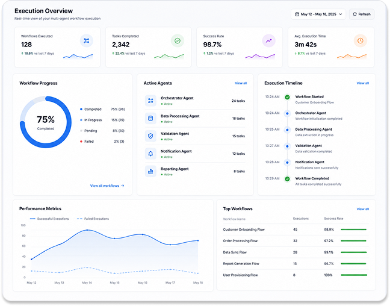Click the In Progress 15% (19) value
The width and height of the screenshot is (390, 306).
pos(118,120)
